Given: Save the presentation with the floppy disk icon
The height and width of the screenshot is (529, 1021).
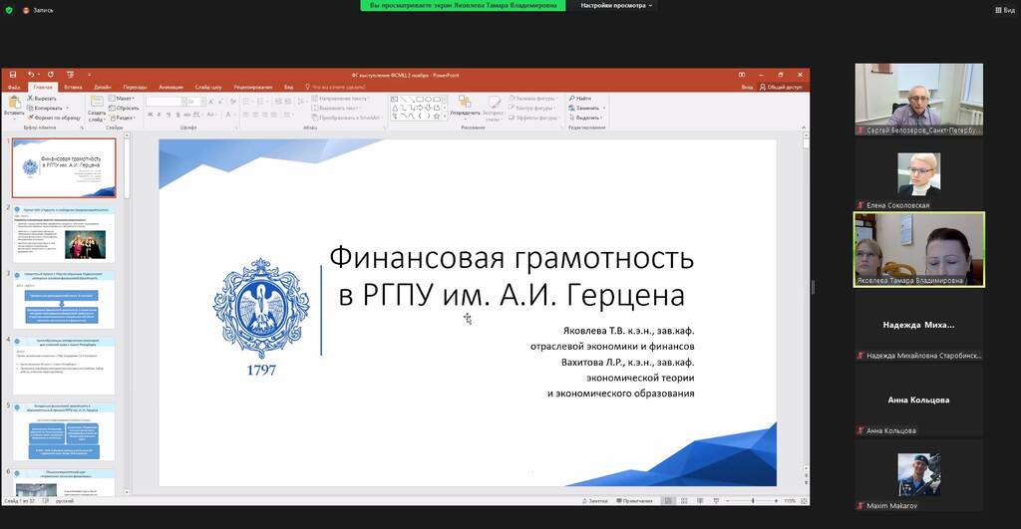Looking at the screenshot, I should coord(12,75).
